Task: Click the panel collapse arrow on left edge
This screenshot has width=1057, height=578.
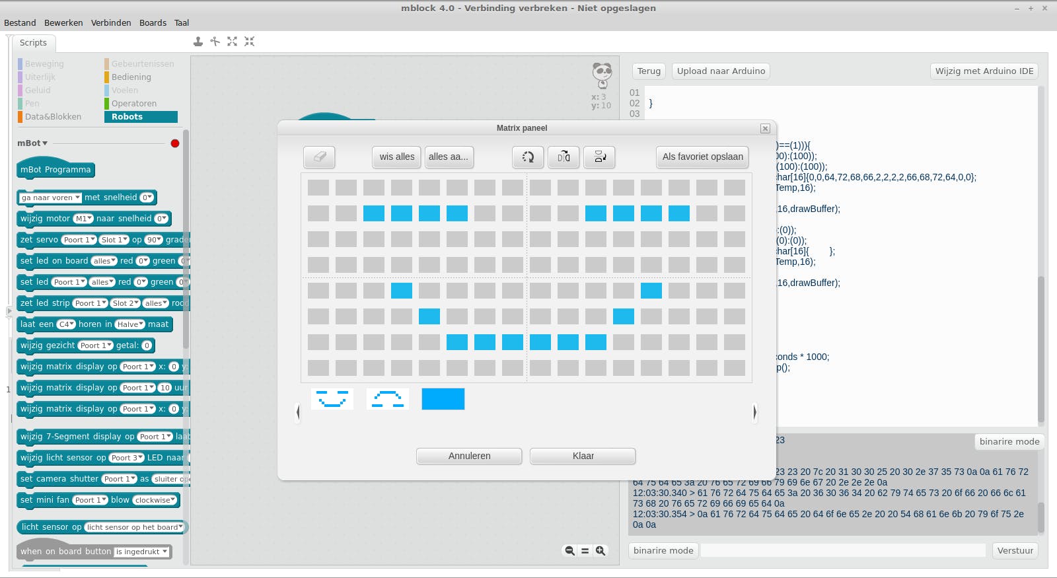Action: click(9, 310)
